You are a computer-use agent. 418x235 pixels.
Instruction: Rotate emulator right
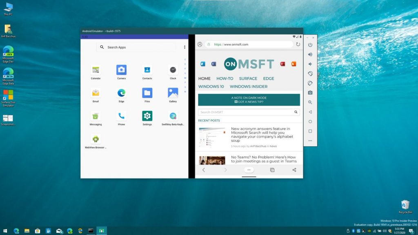[x=310, y=83]
